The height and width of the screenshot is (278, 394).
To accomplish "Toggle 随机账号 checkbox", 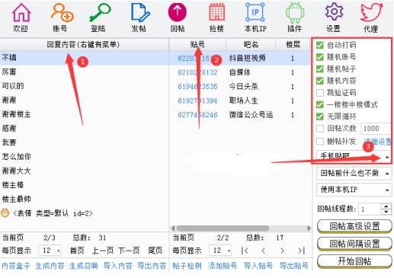I will [320, 57].
